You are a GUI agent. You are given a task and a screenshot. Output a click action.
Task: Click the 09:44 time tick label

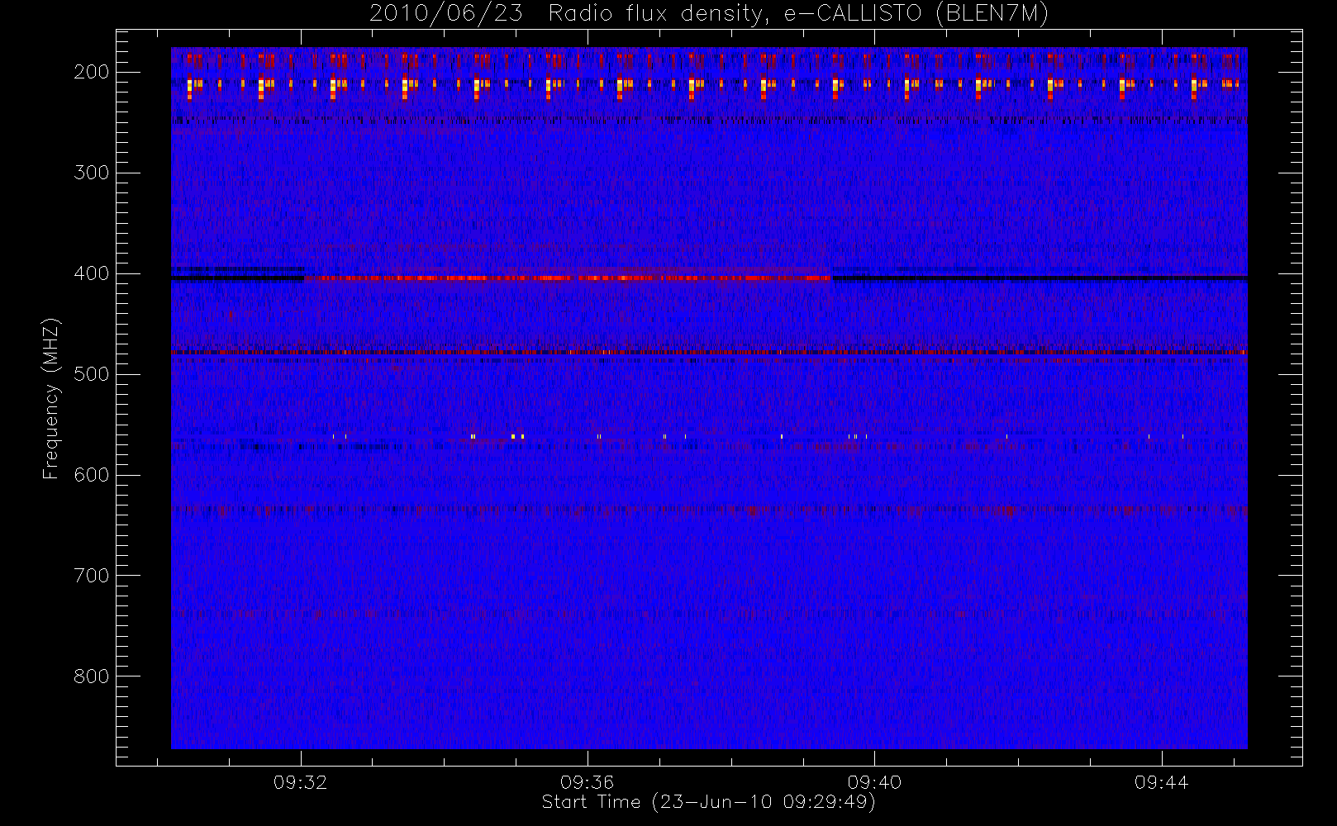(1161, 782)
